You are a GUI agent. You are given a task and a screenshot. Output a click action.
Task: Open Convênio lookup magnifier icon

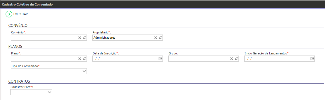(x=84, y=38)
